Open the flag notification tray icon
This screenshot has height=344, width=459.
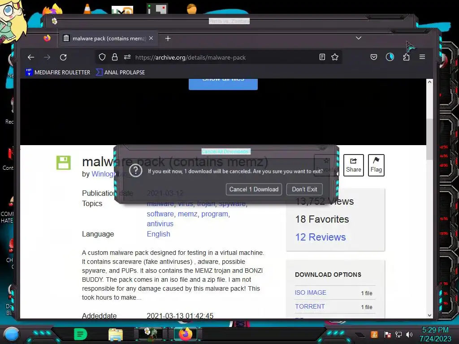point(388,334)
